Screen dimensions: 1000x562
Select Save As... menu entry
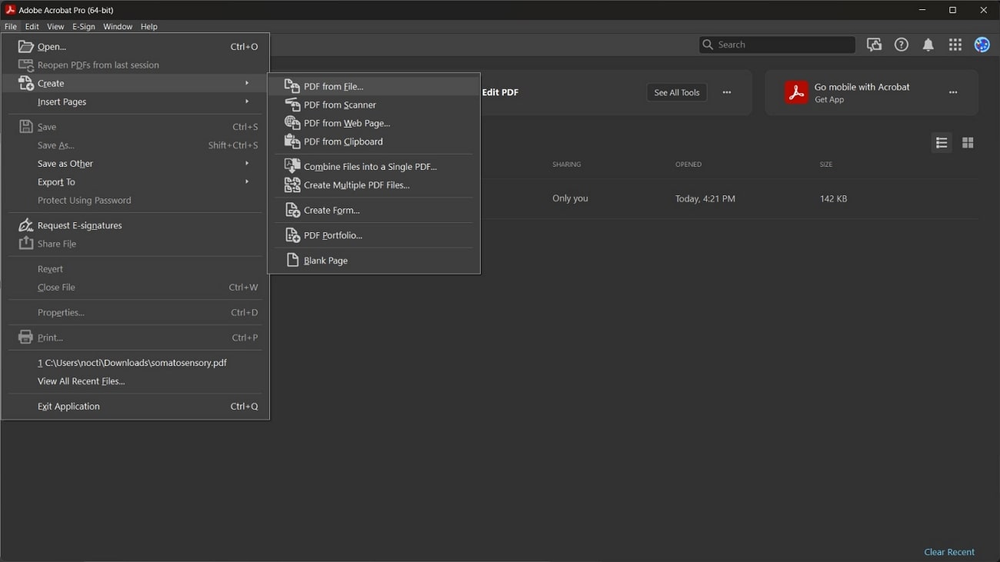point(135,145)
